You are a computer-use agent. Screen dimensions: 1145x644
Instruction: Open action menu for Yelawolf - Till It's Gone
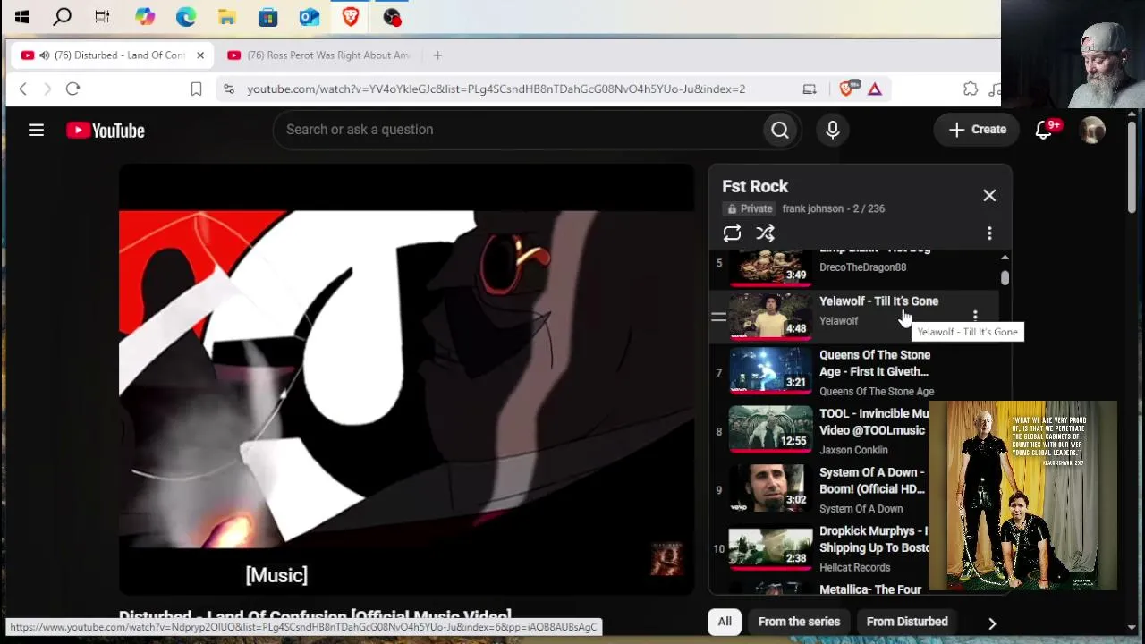pyautogui.click(x=975, y=315)
